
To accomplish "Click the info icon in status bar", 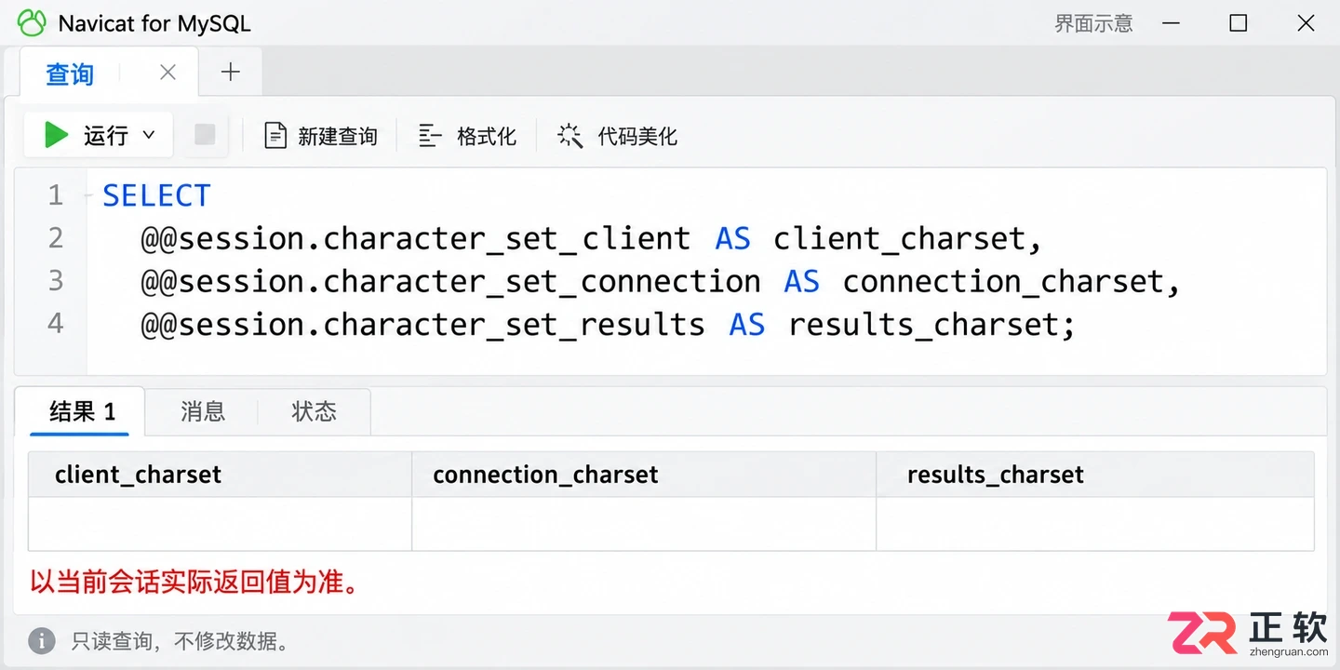I will point(41,640).
